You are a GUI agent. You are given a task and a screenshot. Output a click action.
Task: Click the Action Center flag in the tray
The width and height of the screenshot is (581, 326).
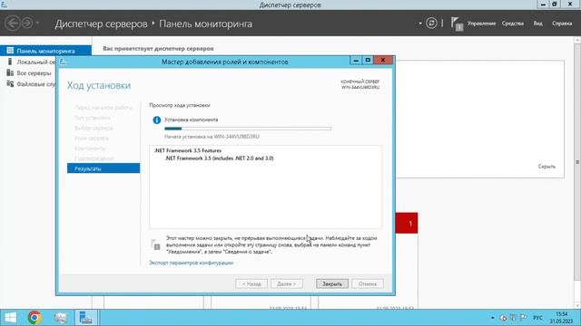pos(523,318)
